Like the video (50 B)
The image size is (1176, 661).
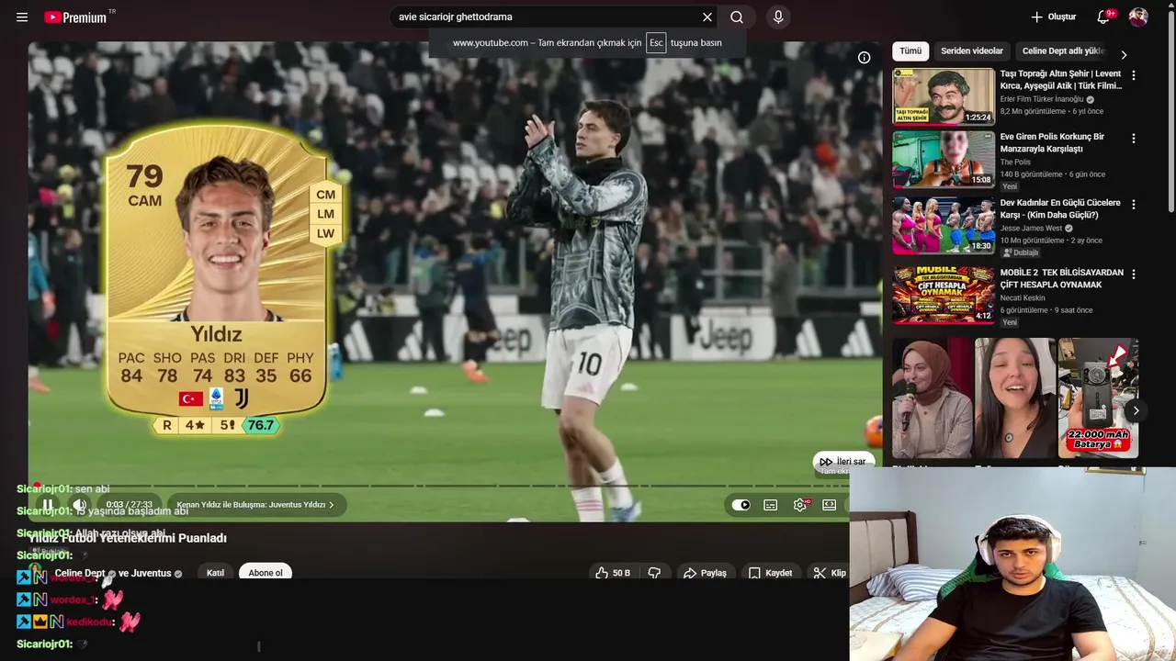click(x=613, y=573)
